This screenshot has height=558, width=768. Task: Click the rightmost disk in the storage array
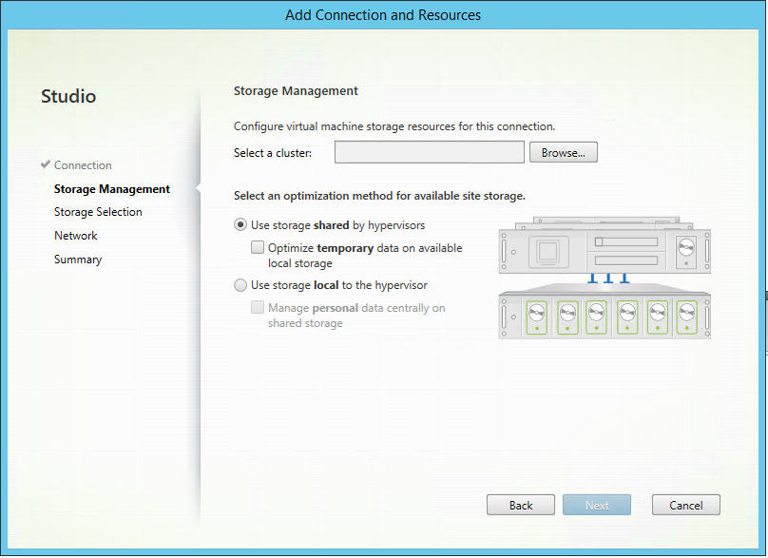coord(683,312)
